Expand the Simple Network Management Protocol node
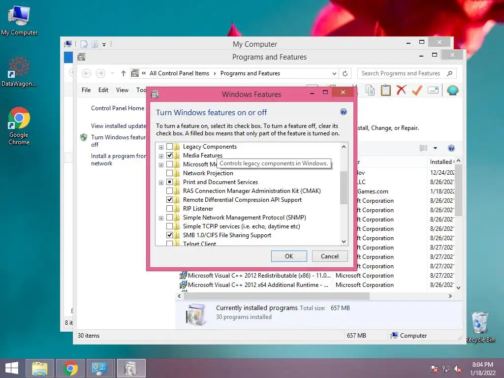Image resolution: width=504 pixels, height=378 pixels. [161, 218]
